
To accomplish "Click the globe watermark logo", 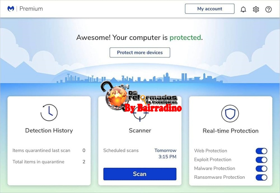I will [x=116, y=97].
